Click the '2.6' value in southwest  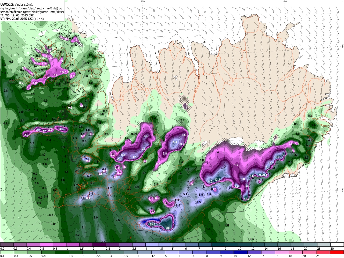[118, 220]
